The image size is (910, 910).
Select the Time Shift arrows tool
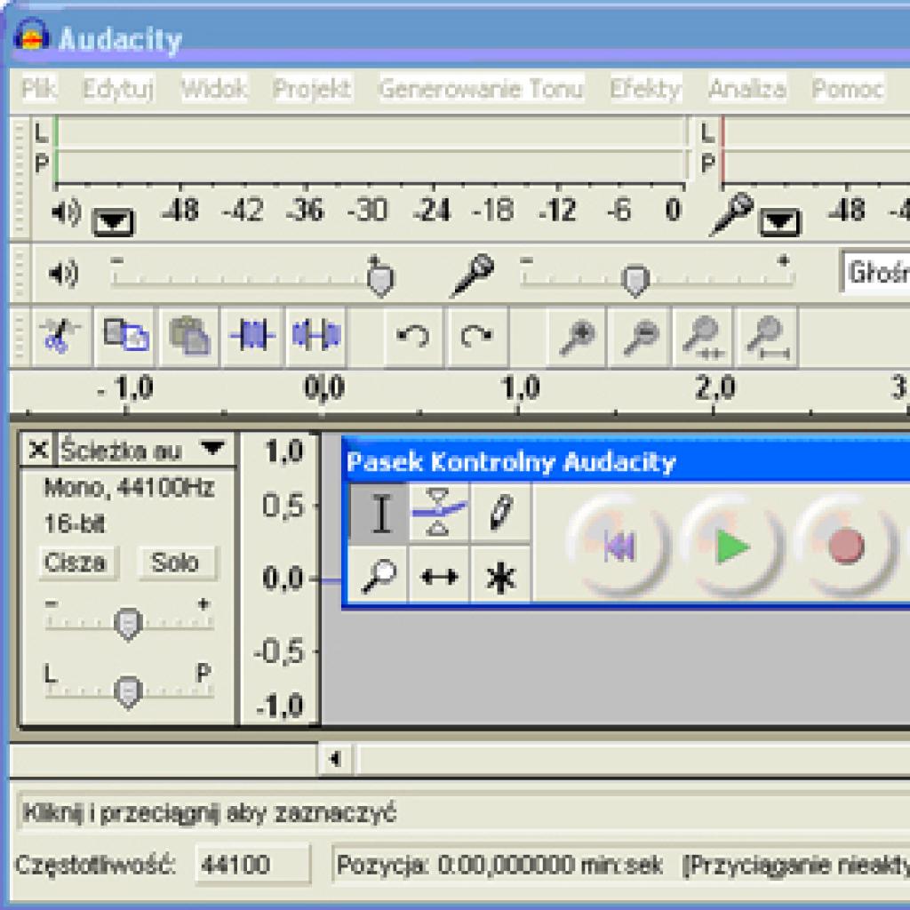(x=439, y=575)
